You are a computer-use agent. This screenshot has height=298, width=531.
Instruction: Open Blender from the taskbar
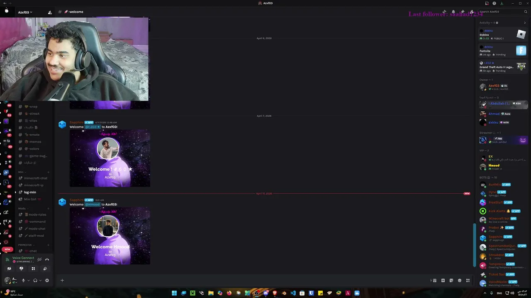click(x=284, y=293)
